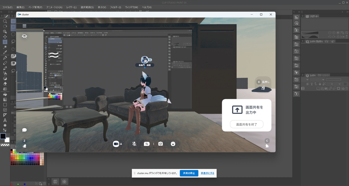Switch to the ナビゲーター tab

coord(312,17)
